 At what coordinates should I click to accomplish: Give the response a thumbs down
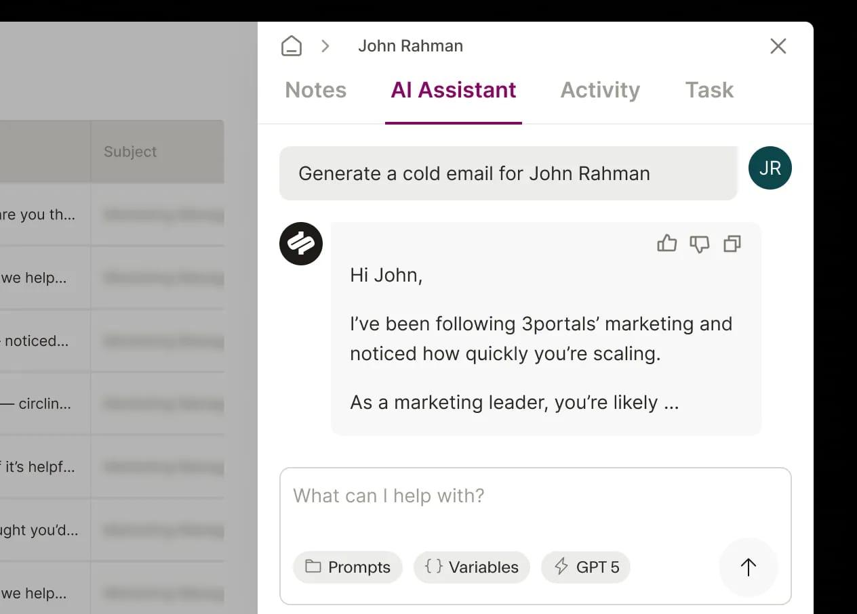700,244
